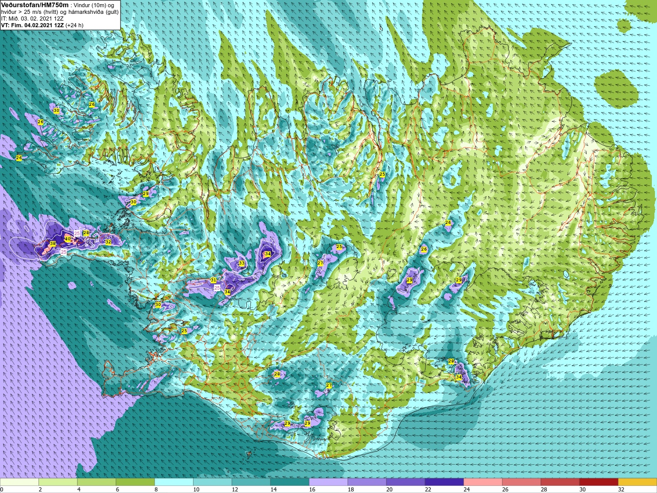Image resolution: width=657 pixels, height=493 pixels.
Task: Click the title text Veðurstofan/HM750m
Action: 35,4
